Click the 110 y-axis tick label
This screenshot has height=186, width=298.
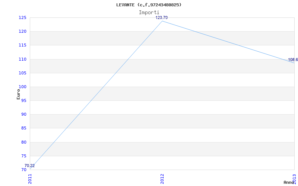pos(22,59)
